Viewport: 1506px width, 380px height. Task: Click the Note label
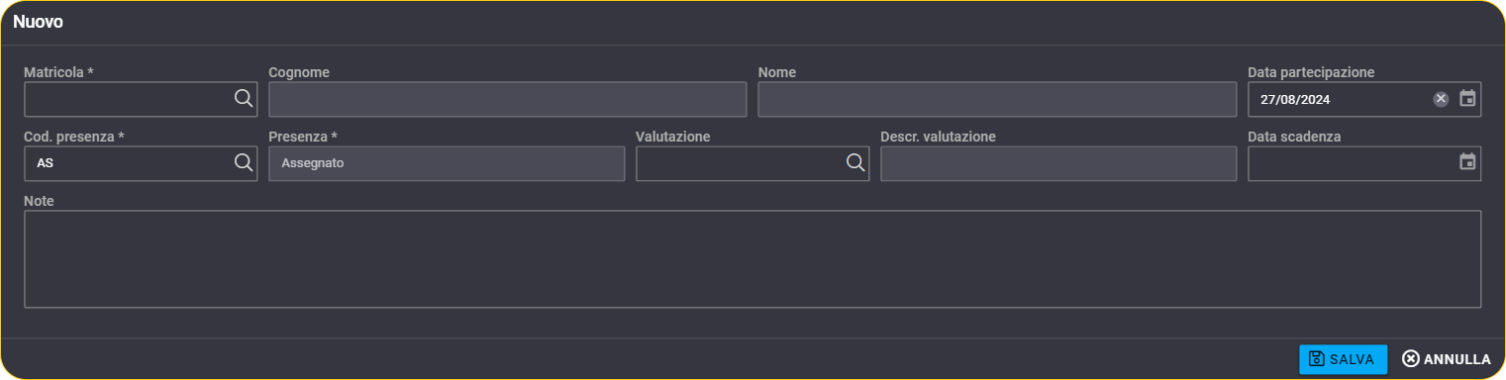(39, 201)
